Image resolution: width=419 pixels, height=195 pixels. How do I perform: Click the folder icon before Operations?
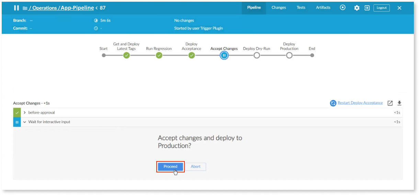[25, 8]
